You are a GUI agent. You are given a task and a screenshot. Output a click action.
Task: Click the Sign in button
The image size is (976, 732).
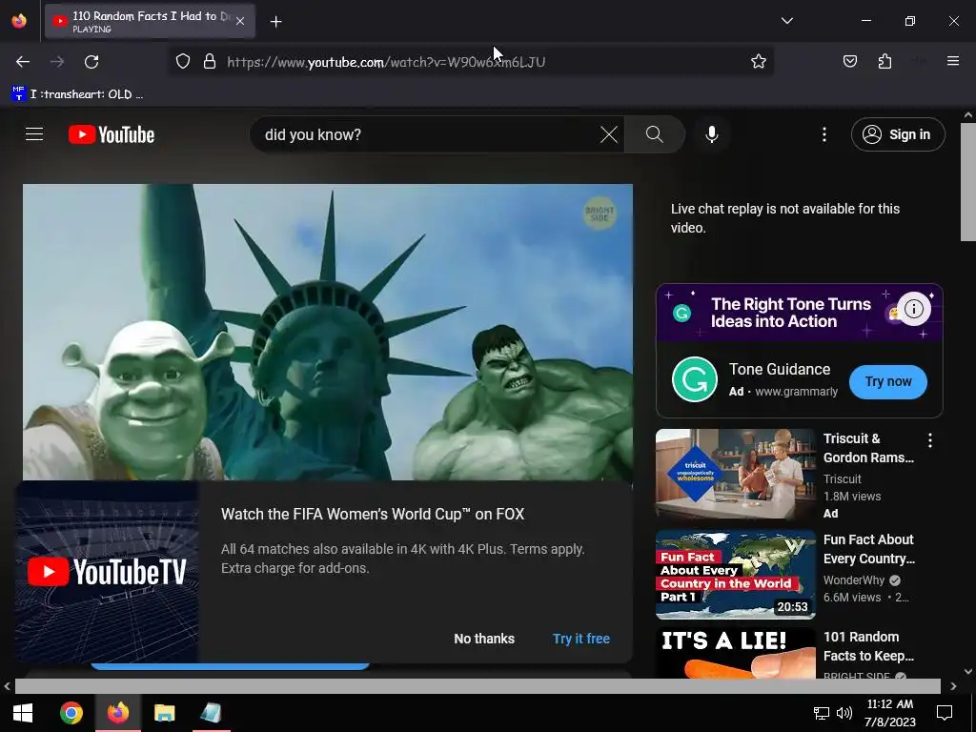[x=898, y=134]
